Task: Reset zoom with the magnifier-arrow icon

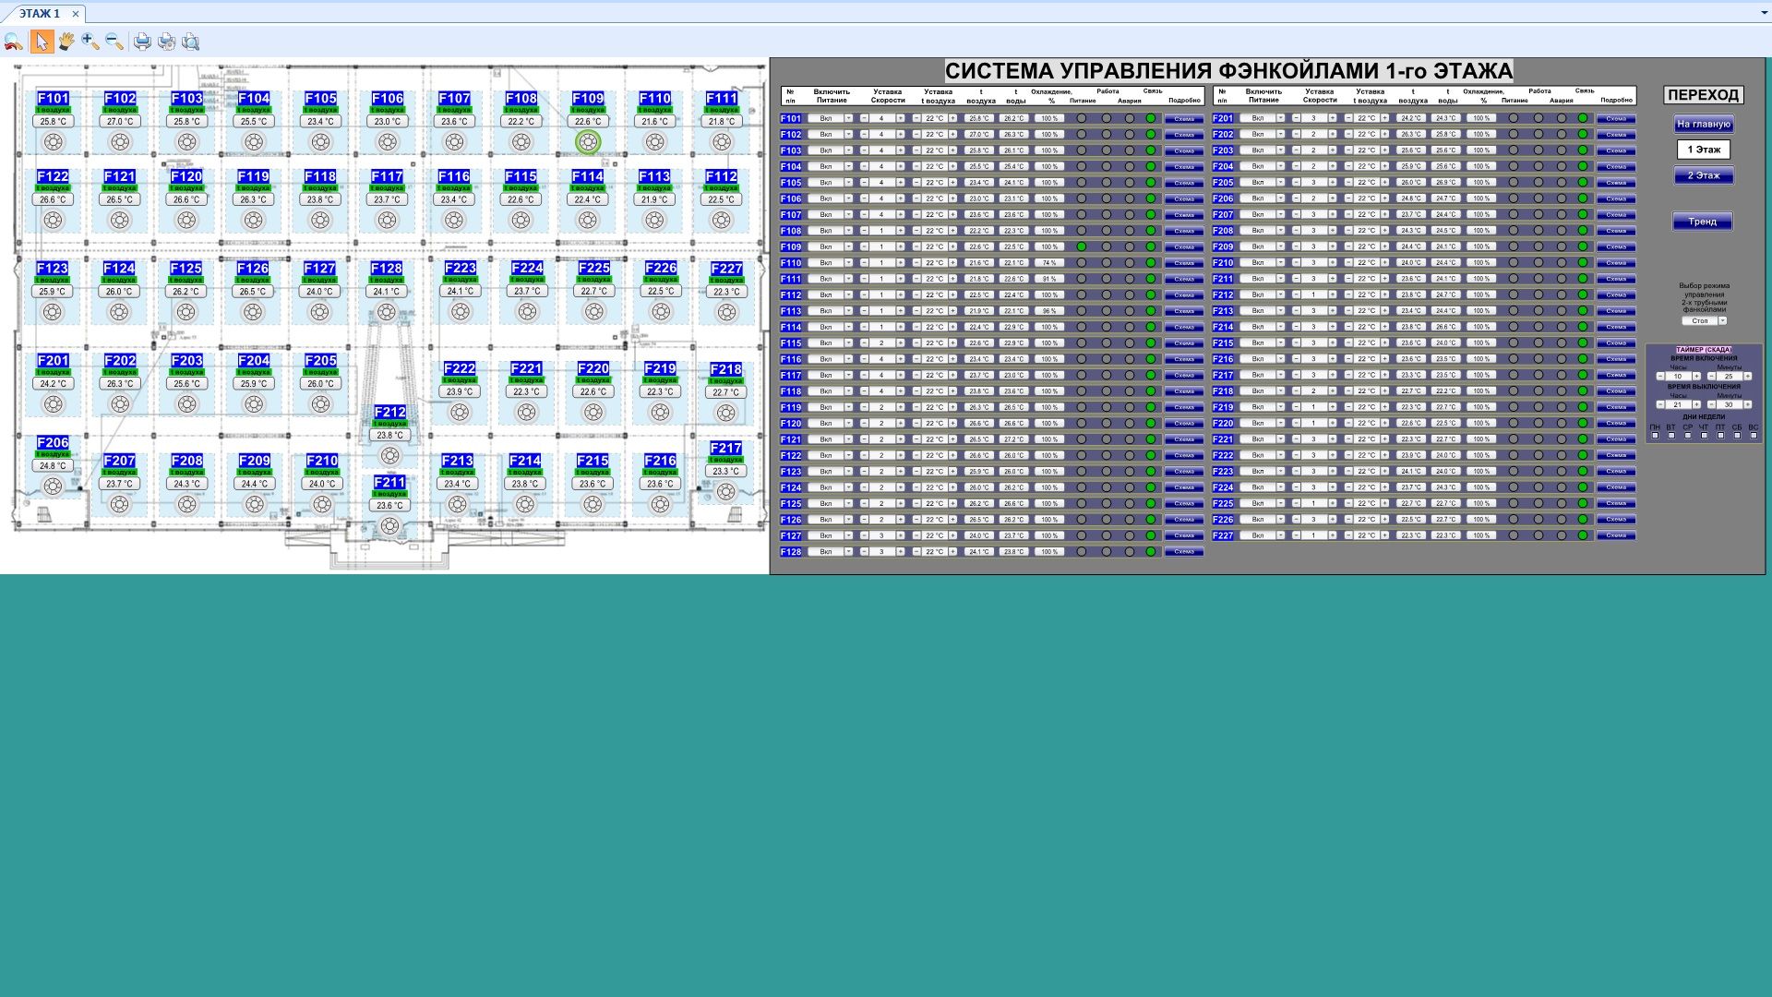Action: [14, 42]
